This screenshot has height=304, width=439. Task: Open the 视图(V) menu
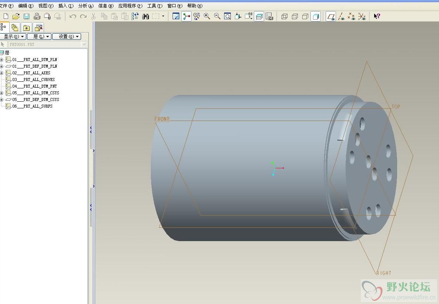click(x=46, y=6)
